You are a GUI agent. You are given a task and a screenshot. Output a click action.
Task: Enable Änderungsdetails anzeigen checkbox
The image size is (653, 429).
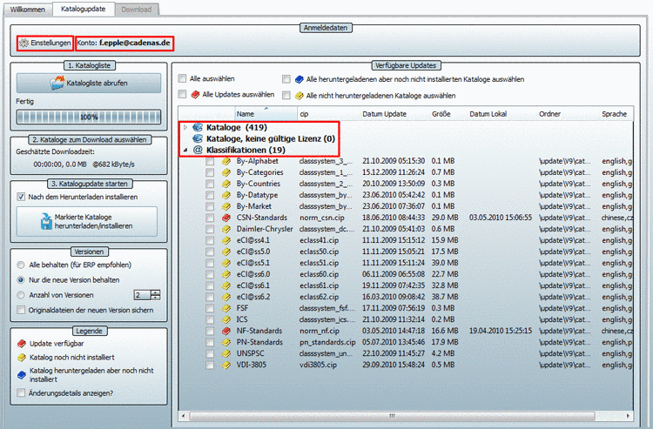pos(21,392)
